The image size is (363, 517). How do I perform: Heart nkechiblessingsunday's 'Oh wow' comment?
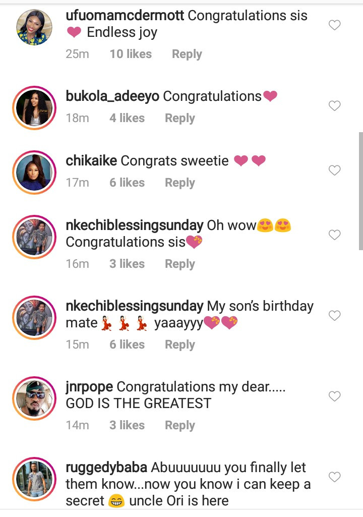(334, 235)
